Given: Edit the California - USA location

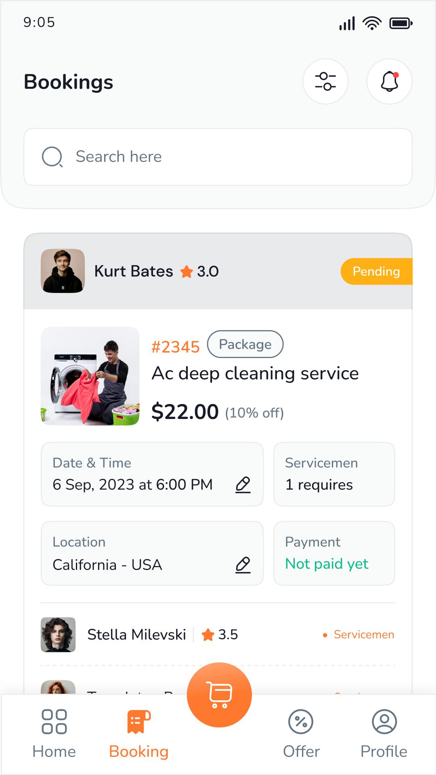Looking at the screenshot, I should coord(243,564).
